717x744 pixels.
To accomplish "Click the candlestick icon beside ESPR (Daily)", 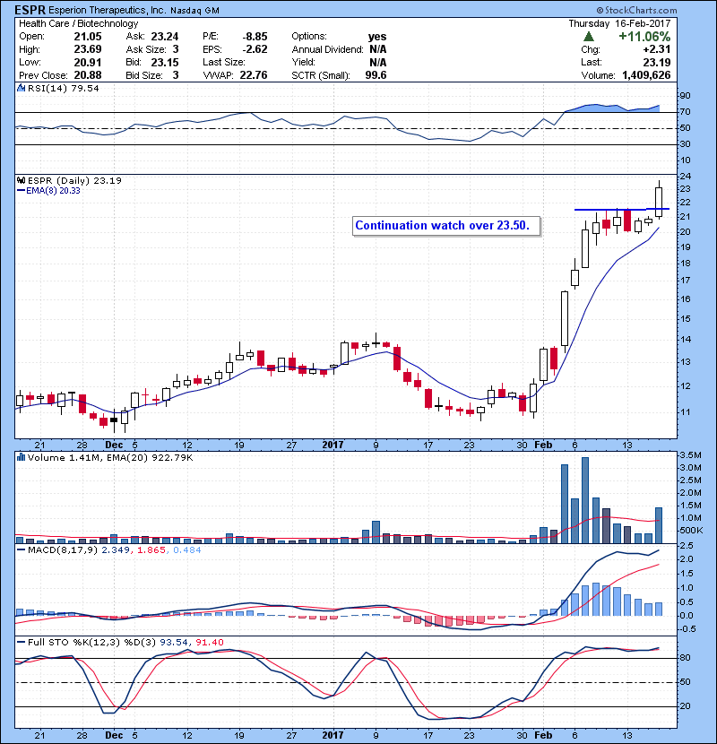I will 21,180.
